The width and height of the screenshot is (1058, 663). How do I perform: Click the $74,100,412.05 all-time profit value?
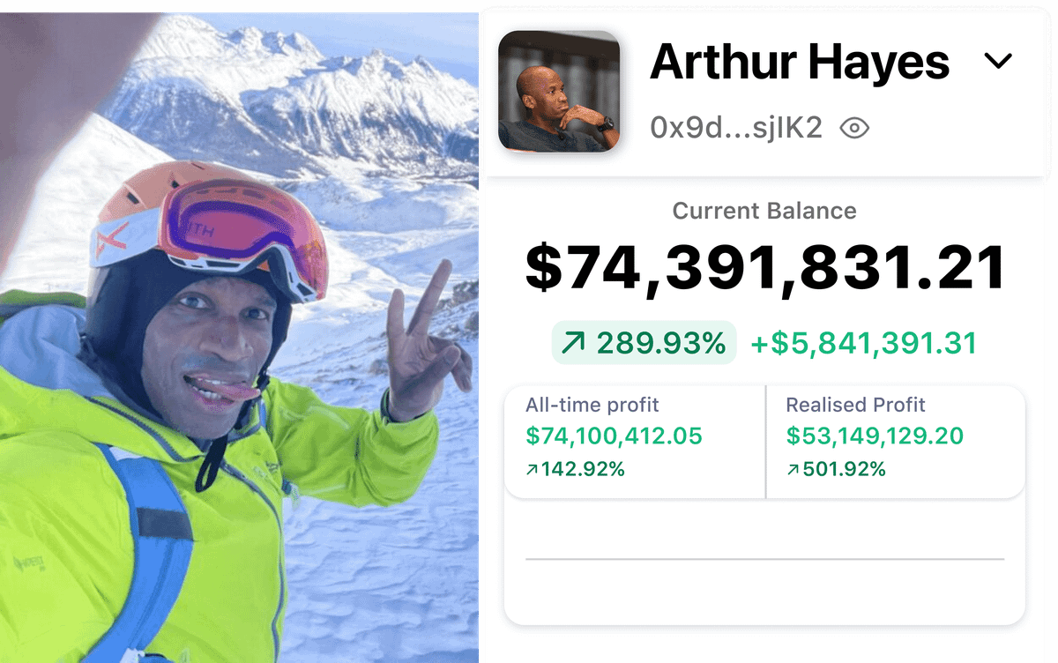(614, 436)
